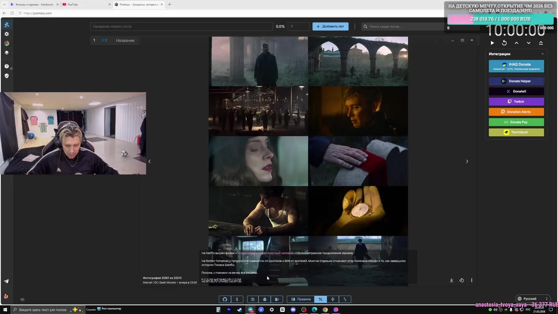Open the man-in-fog film thumbnail

click(260, 61)
